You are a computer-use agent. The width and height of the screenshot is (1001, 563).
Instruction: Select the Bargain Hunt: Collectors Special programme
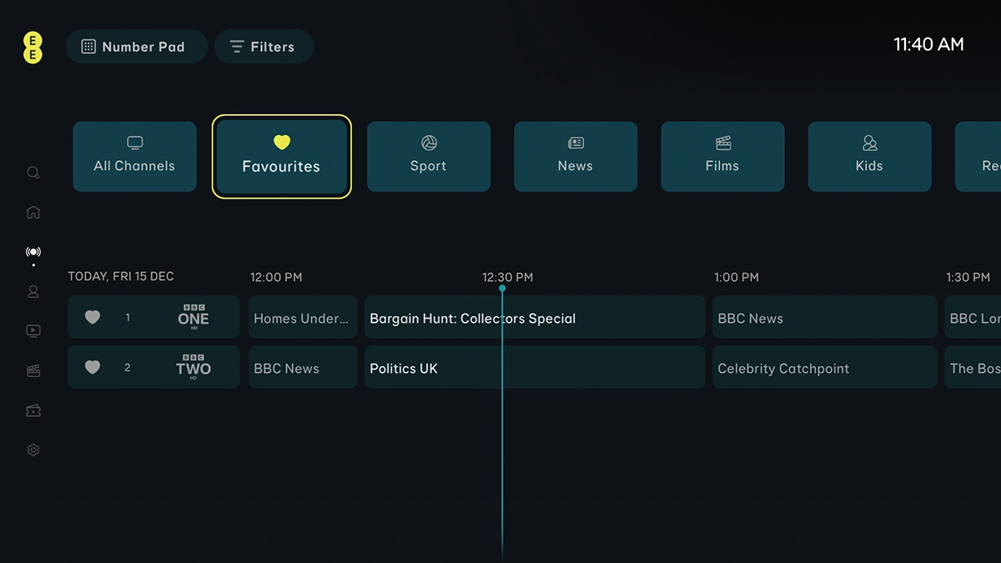tap(534, 318)
